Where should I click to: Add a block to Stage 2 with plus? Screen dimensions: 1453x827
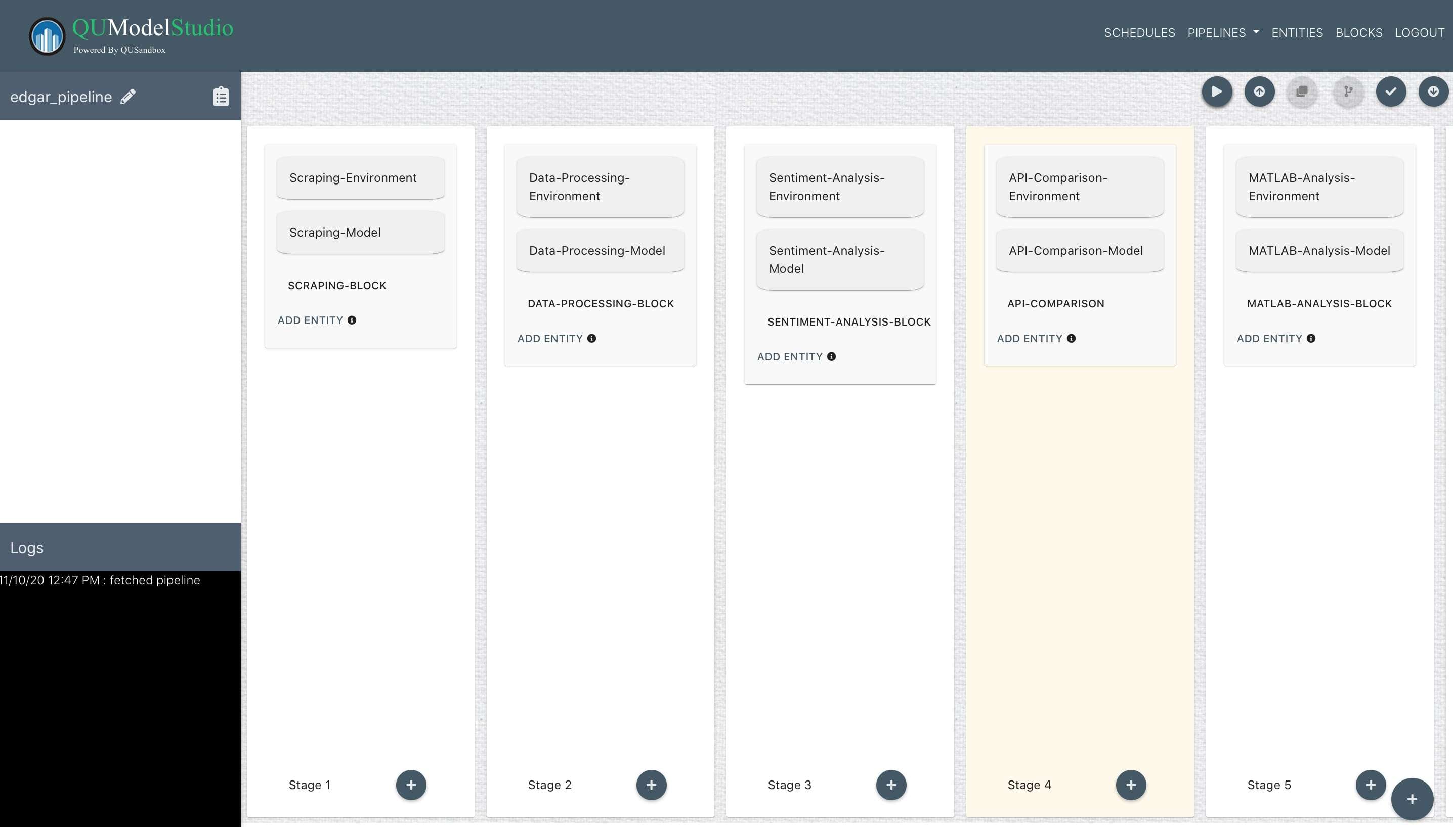[651, 785]
